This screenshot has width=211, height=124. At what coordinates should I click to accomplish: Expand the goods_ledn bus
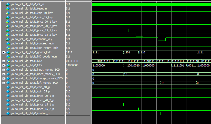(4, 52)
